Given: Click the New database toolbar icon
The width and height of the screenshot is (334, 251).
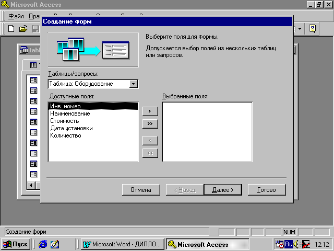Looking at the screenshot, I should pos(11,28).
